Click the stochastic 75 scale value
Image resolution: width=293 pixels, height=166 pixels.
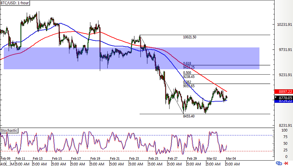click(285, 137)
